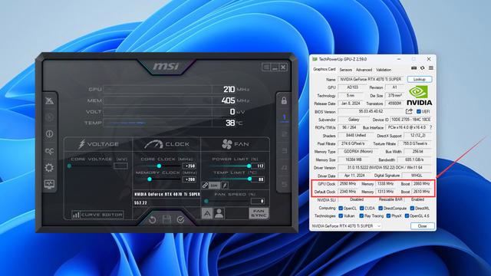
Task: Open Afterburner settings gear icon
Action: pyautogui.click(x=49, y=168)
